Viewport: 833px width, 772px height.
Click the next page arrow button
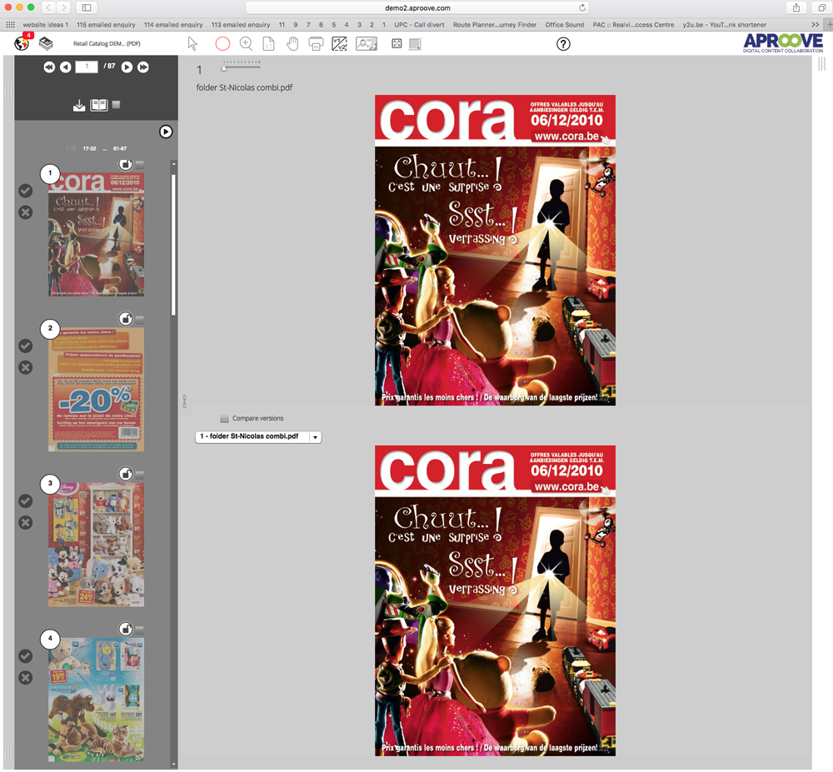click(127, 67)
